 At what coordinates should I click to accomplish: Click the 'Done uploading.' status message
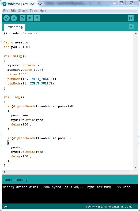click(16, 180)
